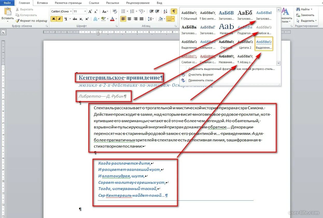Toggle Bold (Ж) formatting
The width and height of the screenshot is (323, 218).
(53, 19)
